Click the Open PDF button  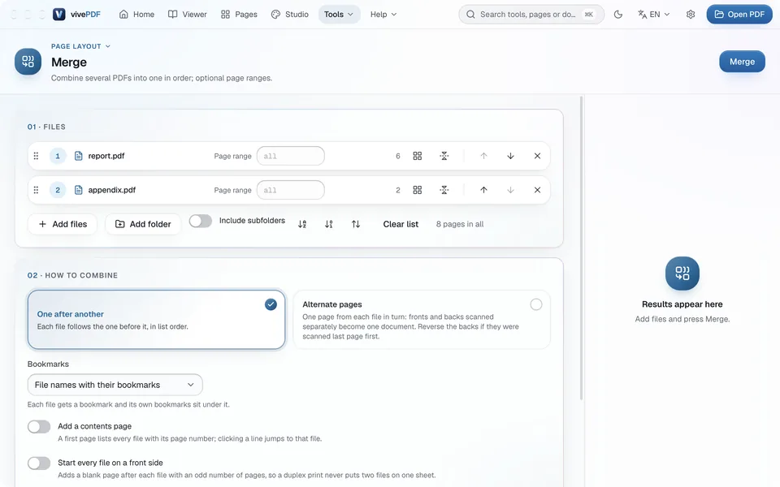(739, 15)
